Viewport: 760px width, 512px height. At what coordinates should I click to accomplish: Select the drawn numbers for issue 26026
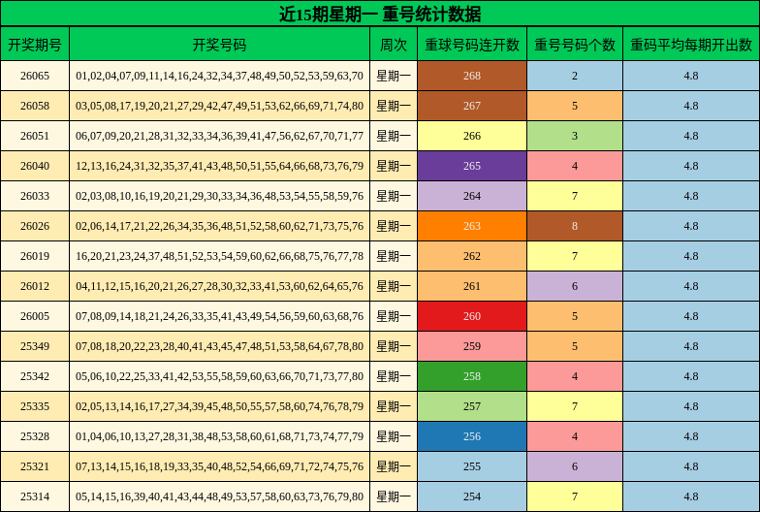pyautogui.click(x=219, y=226)
